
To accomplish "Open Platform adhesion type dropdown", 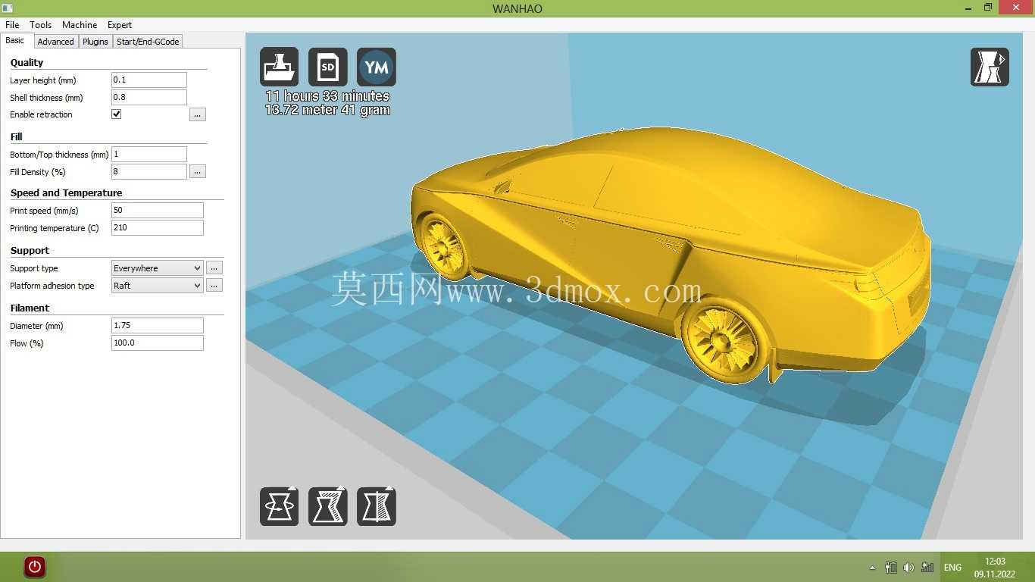I will point(157,286).
